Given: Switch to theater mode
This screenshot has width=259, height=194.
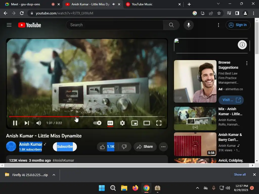Looking at the screenshot, I should [146, 123].
